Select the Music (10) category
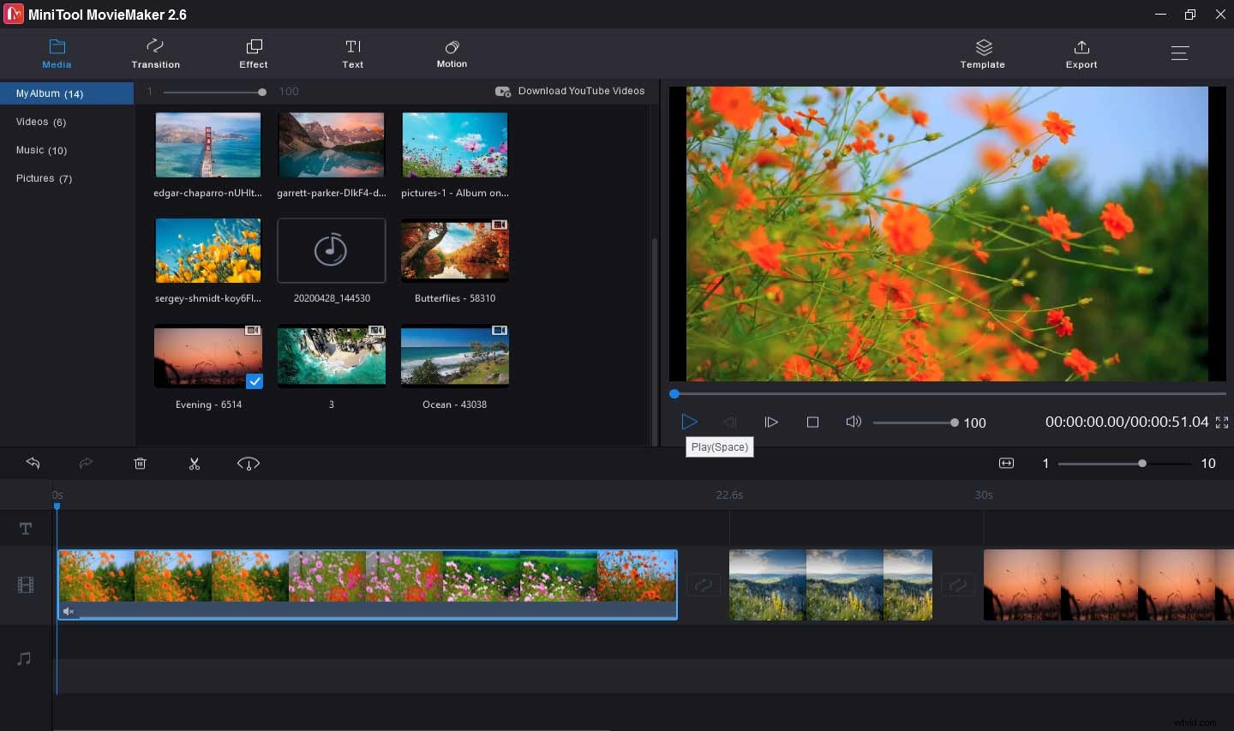This screenshot has height=731, width=1234. click(40, 150)
